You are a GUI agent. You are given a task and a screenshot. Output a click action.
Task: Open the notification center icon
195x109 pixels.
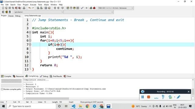190,106
